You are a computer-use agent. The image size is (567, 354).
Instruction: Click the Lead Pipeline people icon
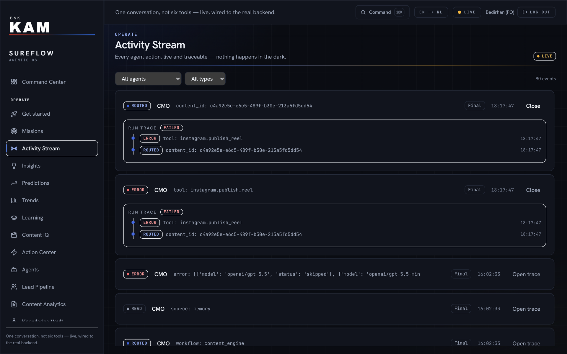tap(14, 287)
